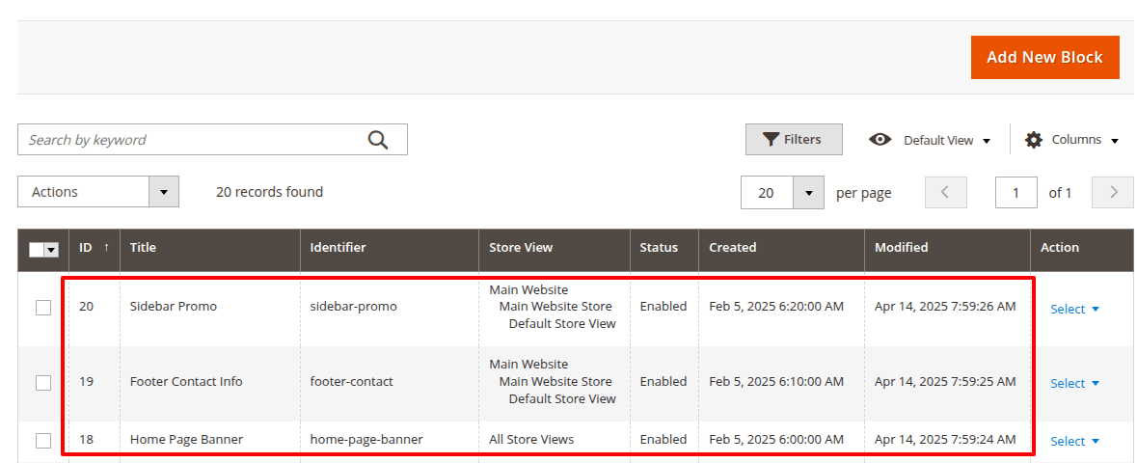Sort the grid by Title column header
Viewport: 1137px width, 463px height.
click(x=143, y=248)
